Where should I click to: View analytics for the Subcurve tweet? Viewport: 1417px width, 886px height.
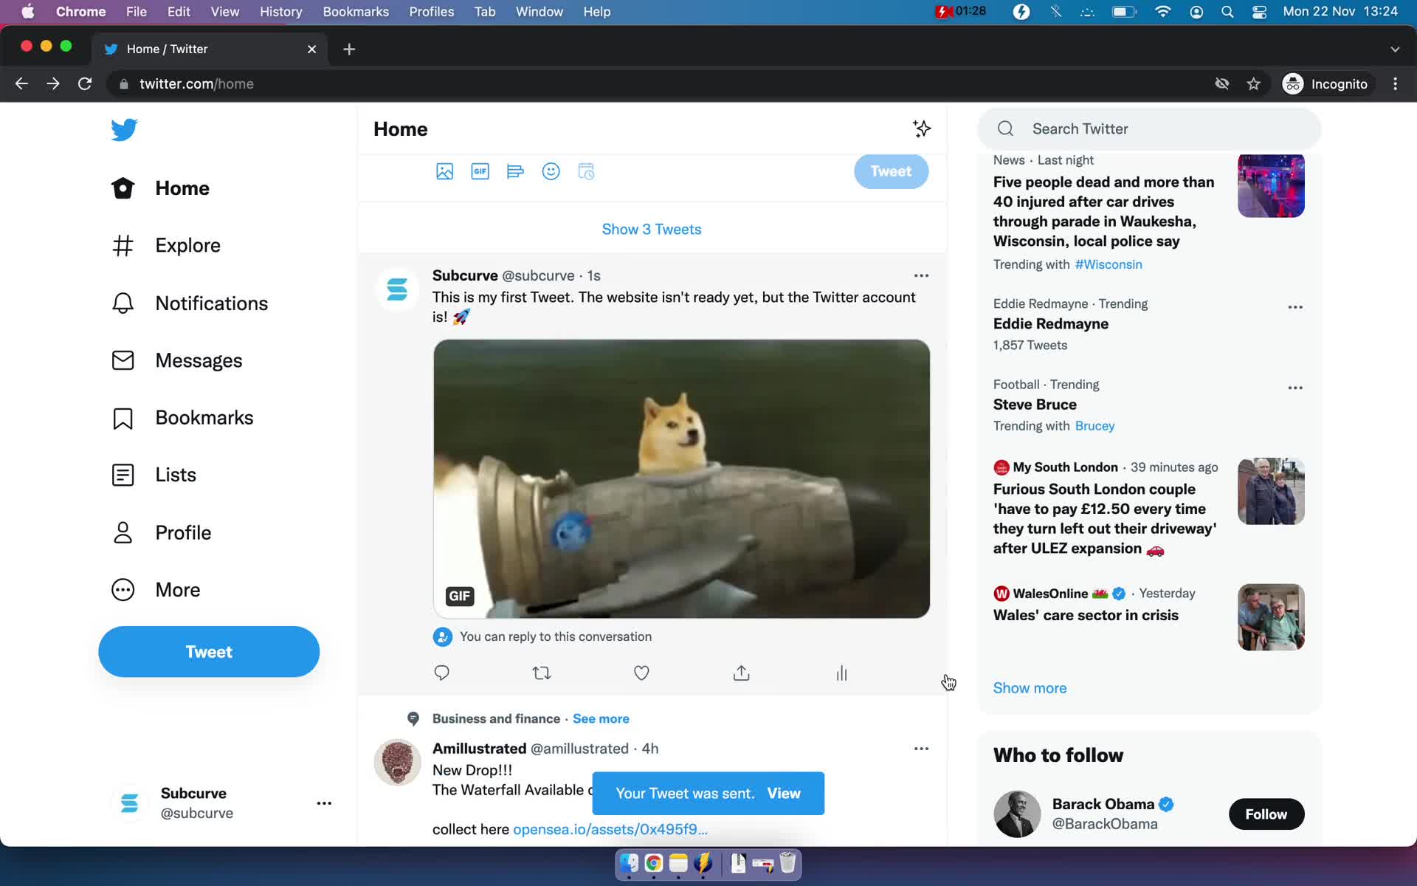click(841, 673)
